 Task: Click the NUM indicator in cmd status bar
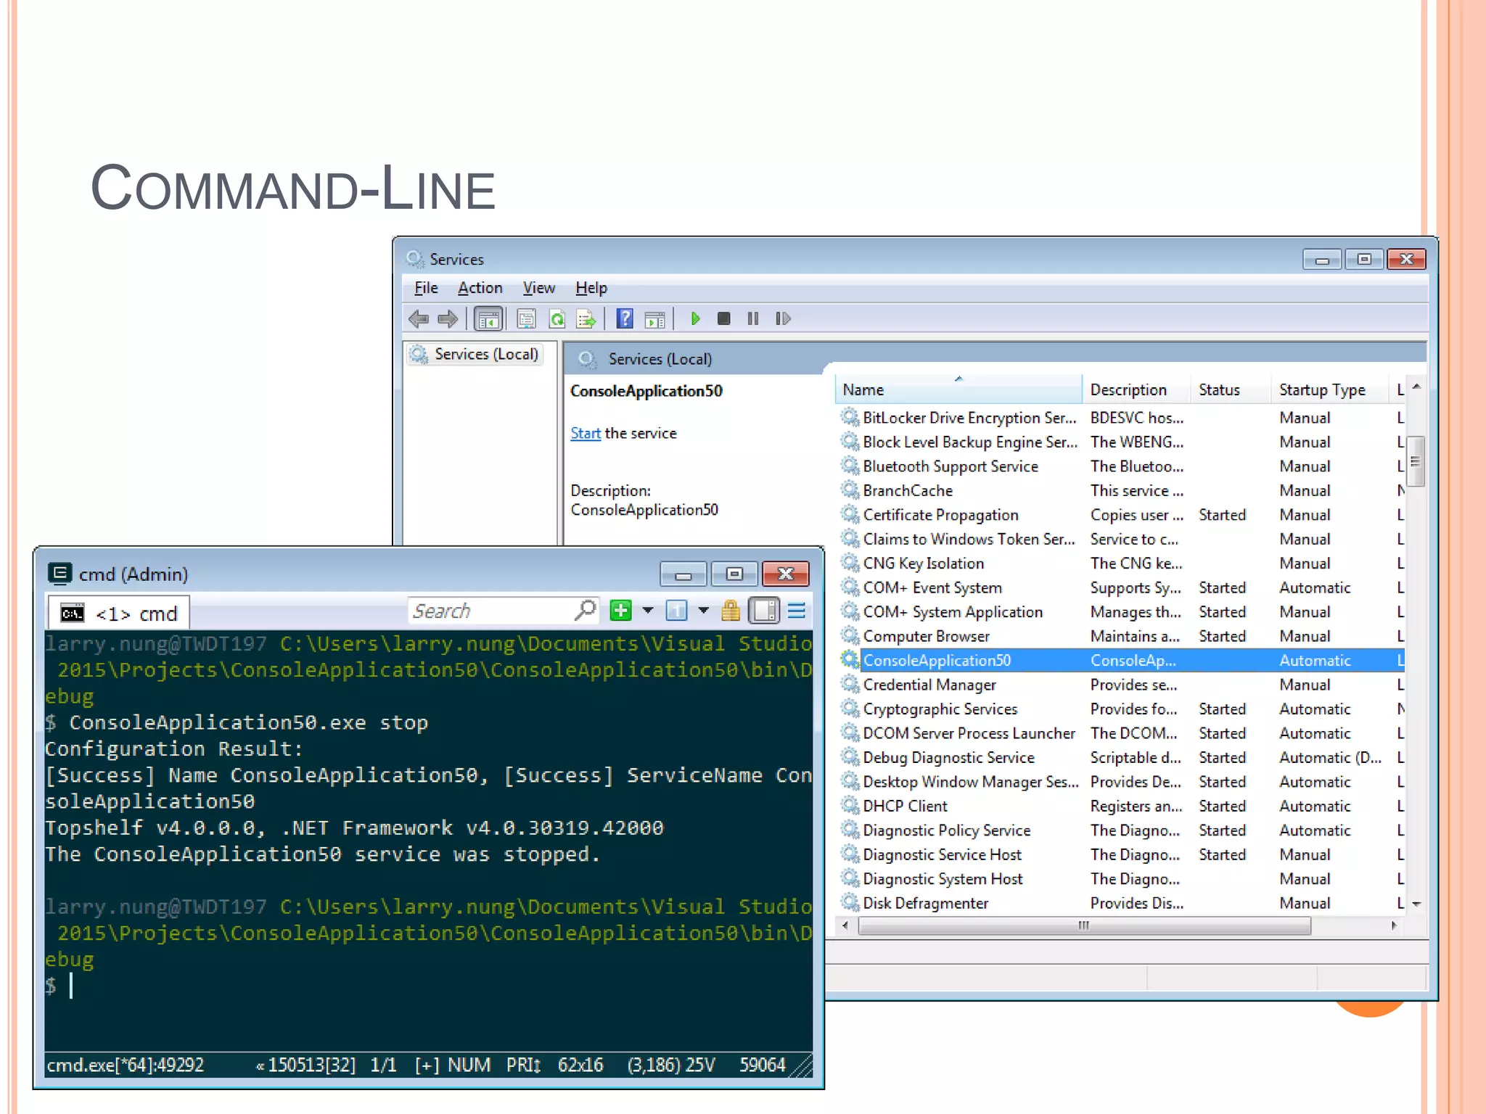pyautogui.click(x=469, y=1065)
